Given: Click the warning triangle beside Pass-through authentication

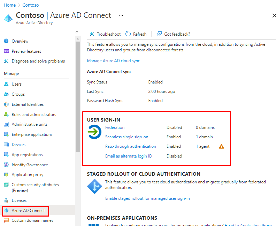Looking at the screenshot, I should 221,147.
